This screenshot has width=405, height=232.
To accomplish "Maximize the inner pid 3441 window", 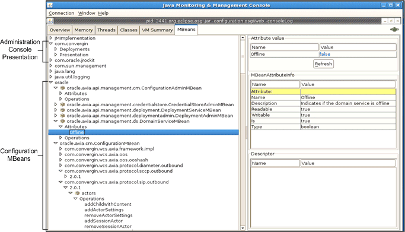I will pyautogui.click(x=391, y=21).
